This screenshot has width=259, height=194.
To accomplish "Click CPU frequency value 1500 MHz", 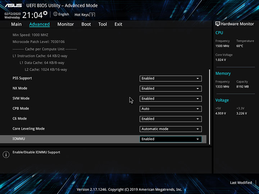I will (x=222, y=46).
